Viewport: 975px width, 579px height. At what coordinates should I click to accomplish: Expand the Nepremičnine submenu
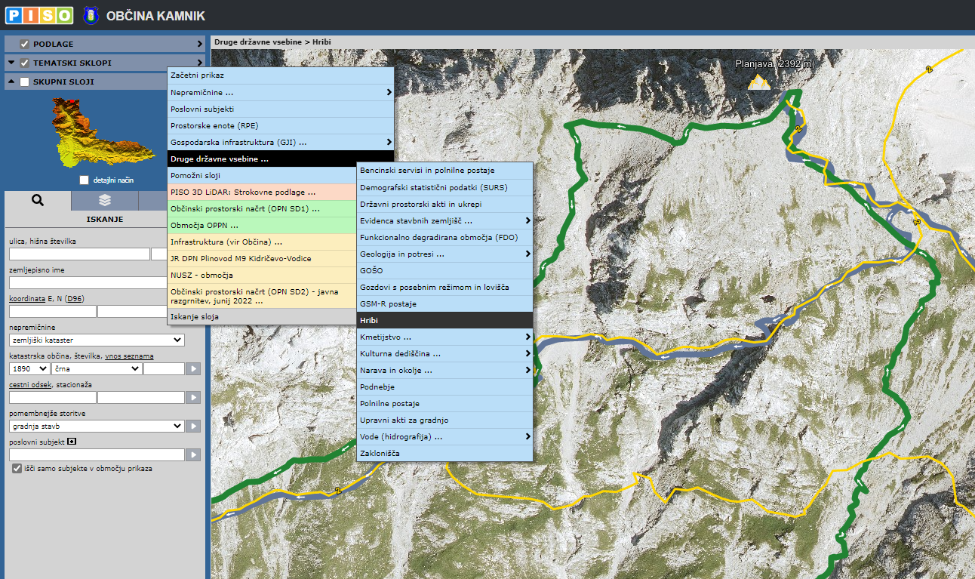pyautogui.click(x=280, y=92)
